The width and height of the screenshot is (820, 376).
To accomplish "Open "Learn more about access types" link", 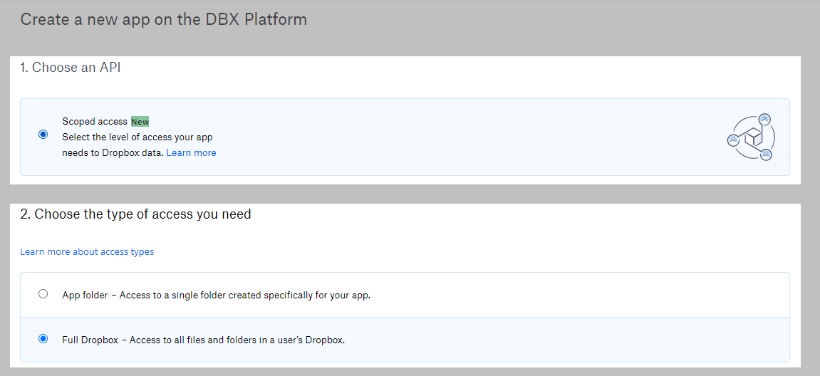I will [87, 251].
